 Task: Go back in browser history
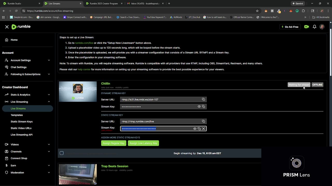coord(4,11)
